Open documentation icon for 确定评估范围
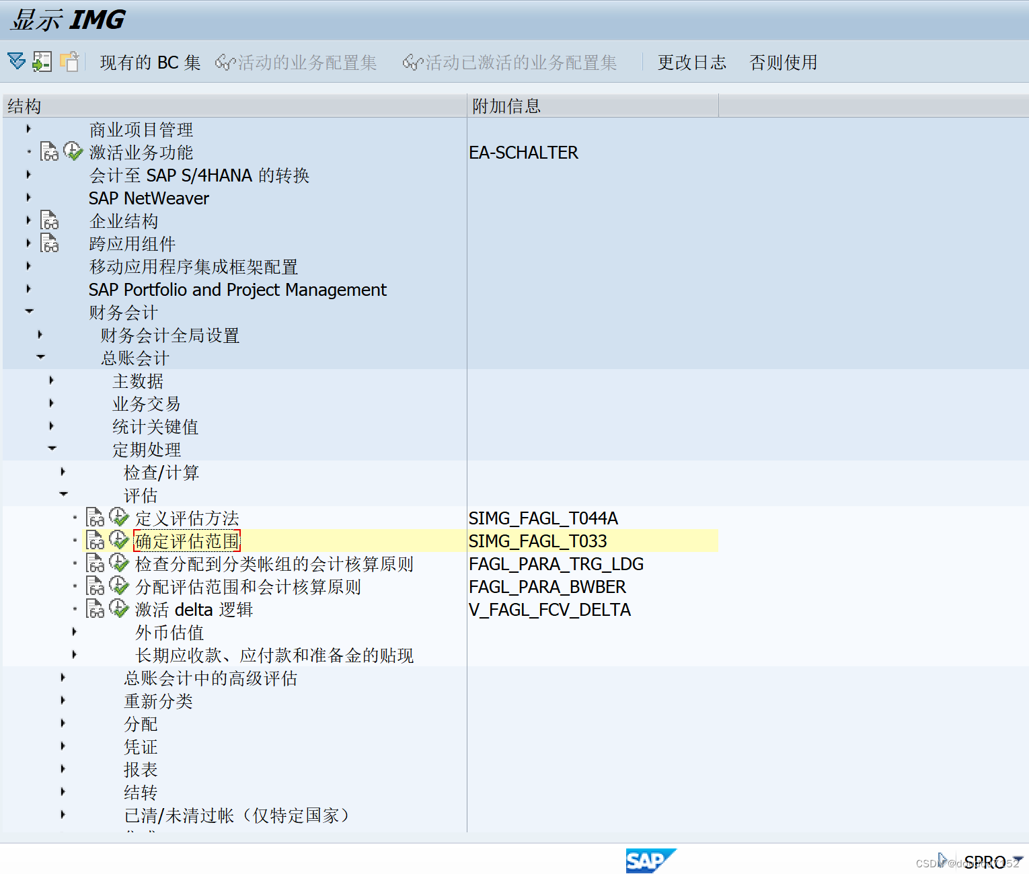Viewport: 1029px width, 874px height. pyautogui.click(x=96, y=541)
